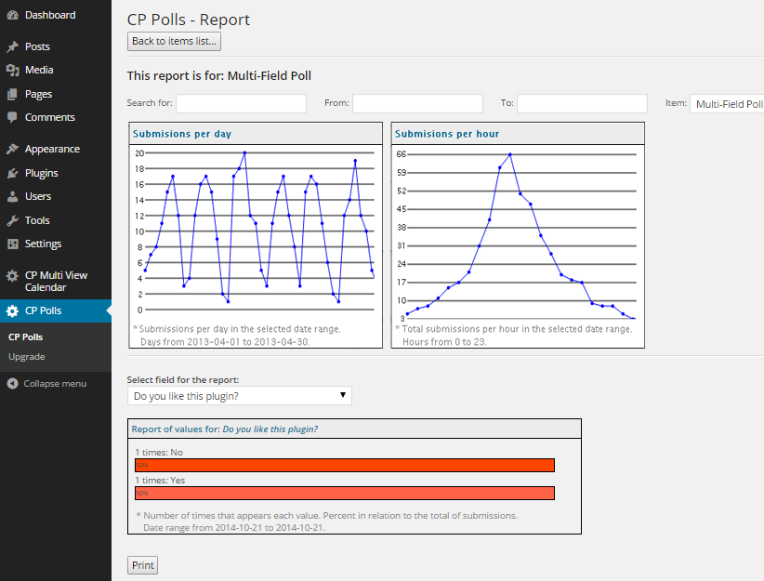Click the CP Polls - Report page title

[x=188, y=20]
